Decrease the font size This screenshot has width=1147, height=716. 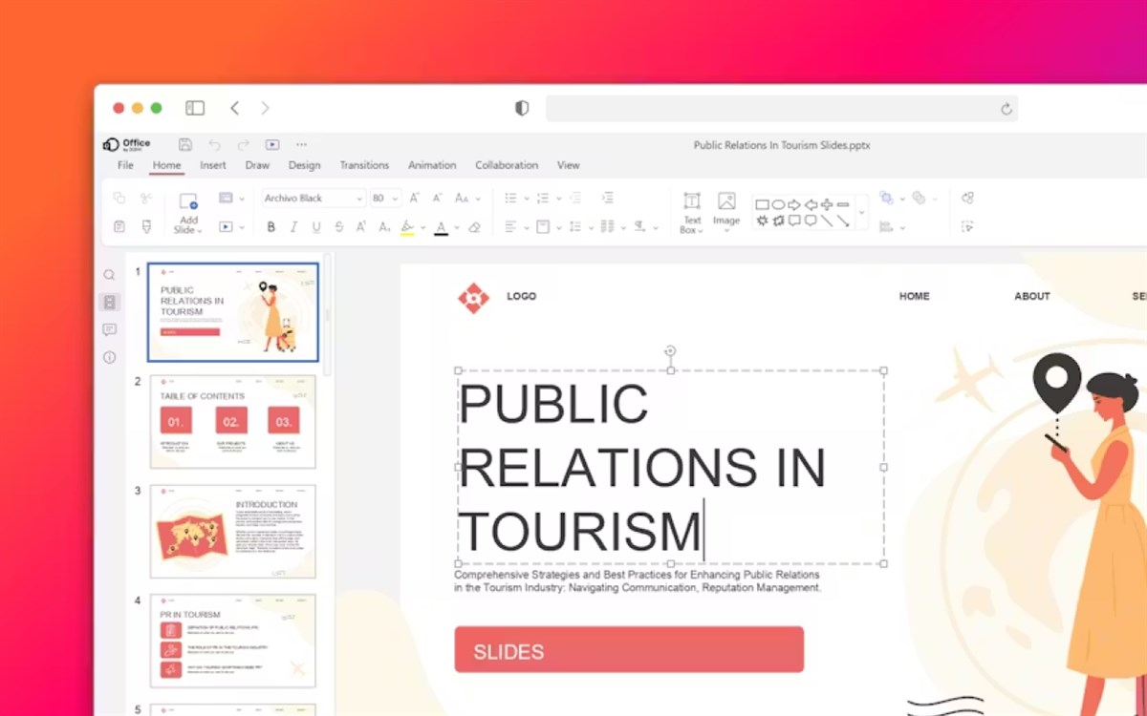tap(437, 198)
